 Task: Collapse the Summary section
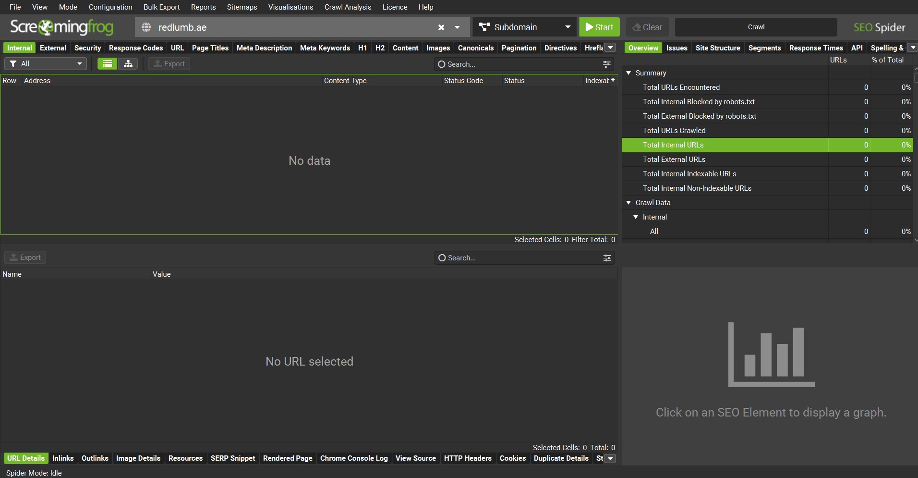click(x=629, y=73)
